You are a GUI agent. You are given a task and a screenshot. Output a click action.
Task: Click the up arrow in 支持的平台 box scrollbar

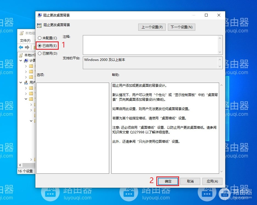(220, 60)
